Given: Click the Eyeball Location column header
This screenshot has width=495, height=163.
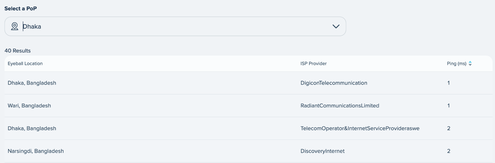Looking at the screenshot, I should (x=25, y=64).
